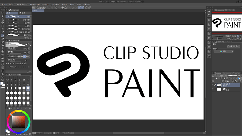Open the 애니메이션(A) menu
Image resolution: width=242 pixels, height=136 pixels.
34,4
